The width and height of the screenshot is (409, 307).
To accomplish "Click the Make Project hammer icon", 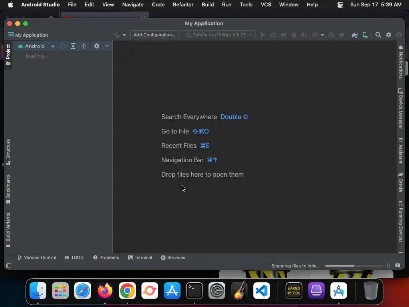I will coord(117,35).
